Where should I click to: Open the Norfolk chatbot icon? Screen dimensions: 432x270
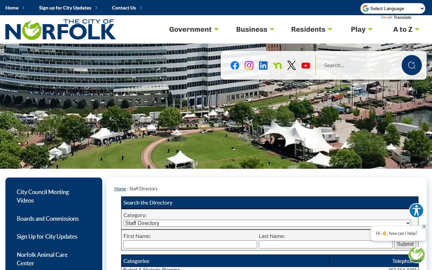coord(417,255)
